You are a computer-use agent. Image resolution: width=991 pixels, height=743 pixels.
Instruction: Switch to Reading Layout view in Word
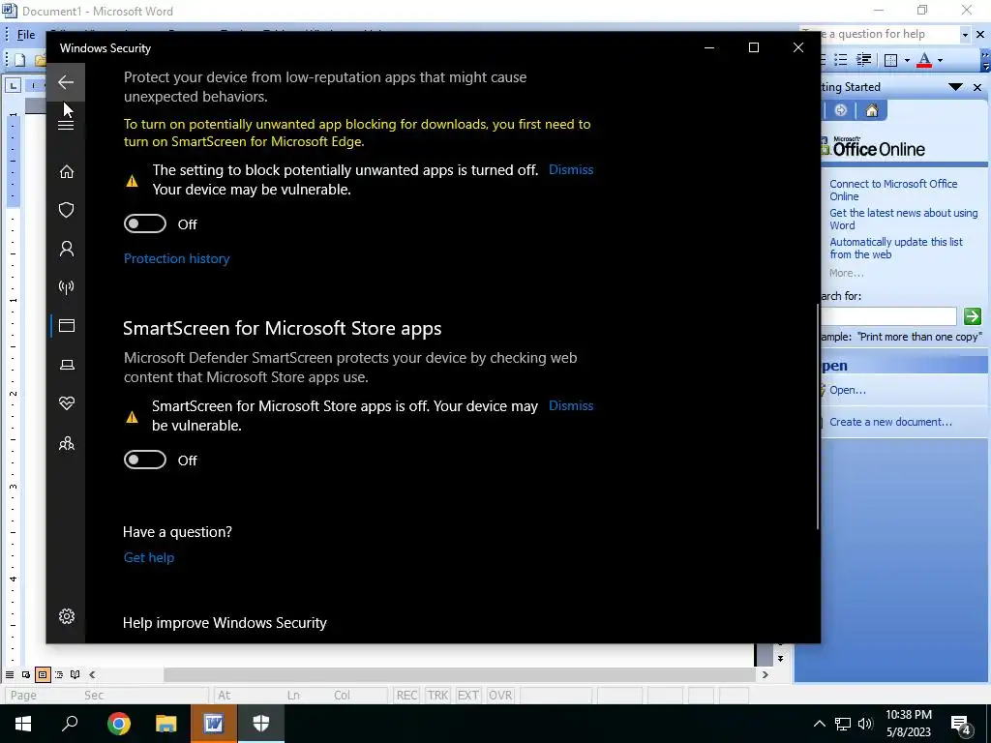(75, 674)
